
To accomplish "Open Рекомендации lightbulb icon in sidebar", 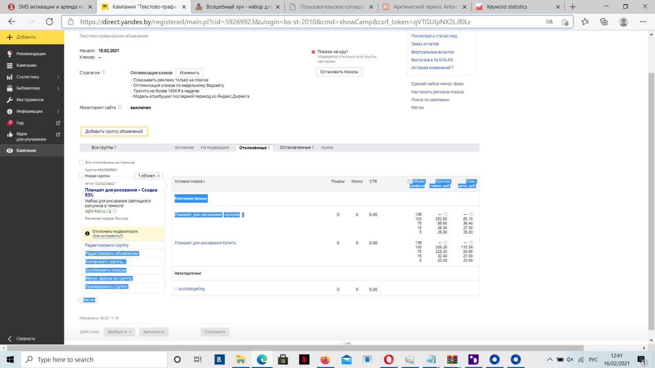I will pos(10,54).
